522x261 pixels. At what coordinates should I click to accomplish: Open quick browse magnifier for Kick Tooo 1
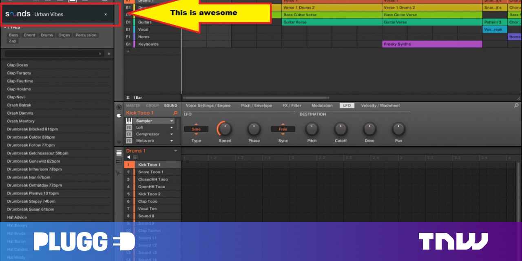175,113
